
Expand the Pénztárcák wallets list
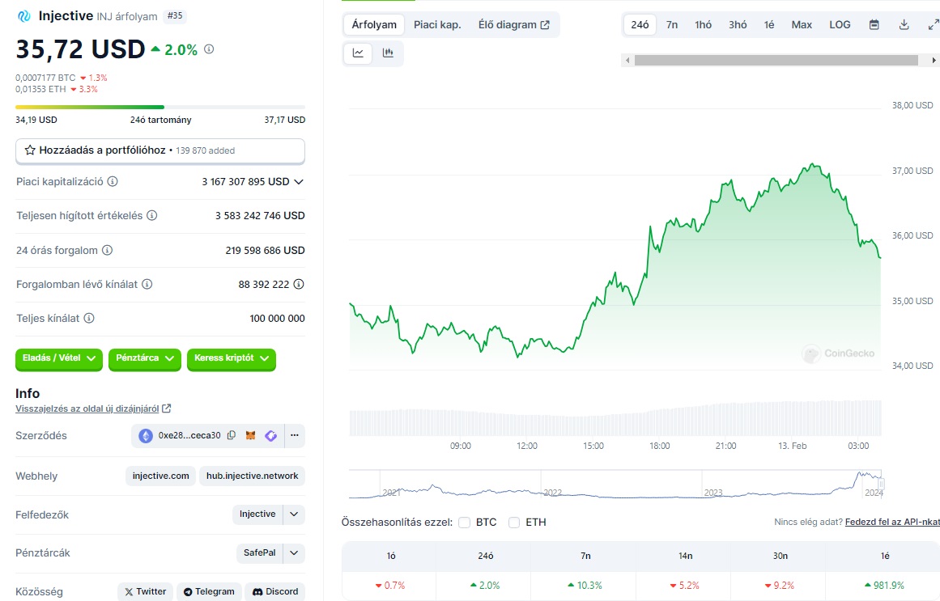(294, 552)
